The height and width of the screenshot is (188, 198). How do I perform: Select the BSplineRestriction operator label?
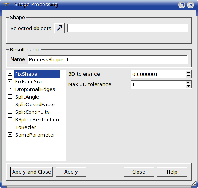pyautogui.click(x=37, y=120)
